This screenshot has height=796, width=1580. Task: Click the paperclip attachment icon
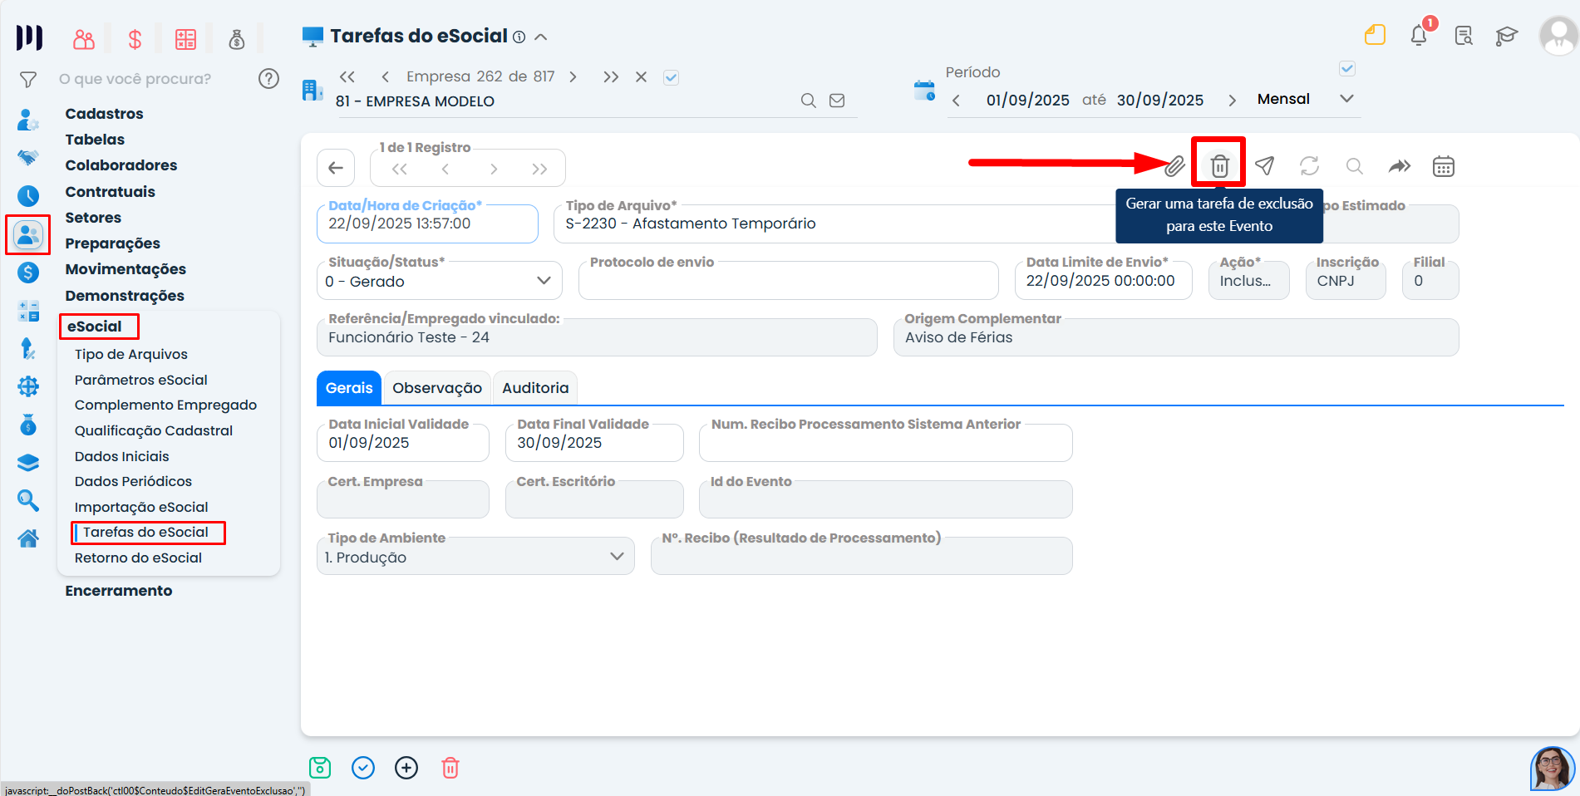coord(1174,166)
